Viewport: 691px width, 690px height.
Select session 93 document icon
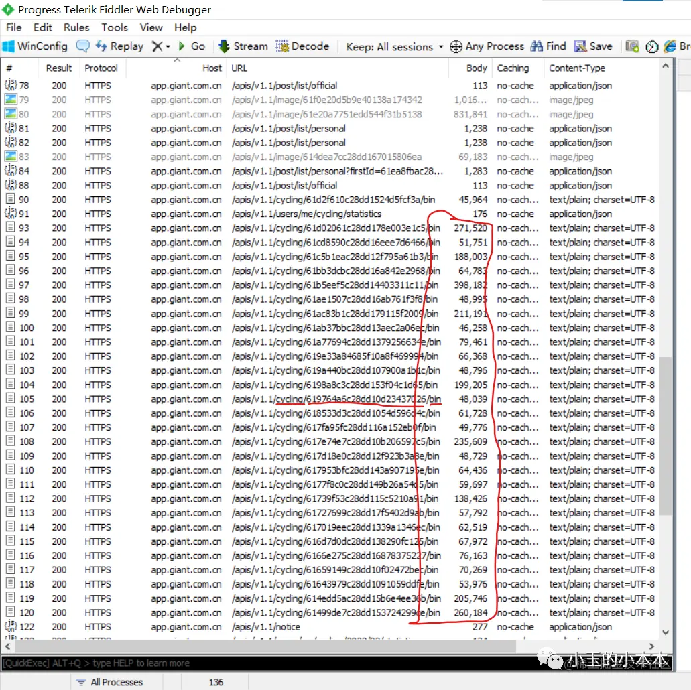10,228
